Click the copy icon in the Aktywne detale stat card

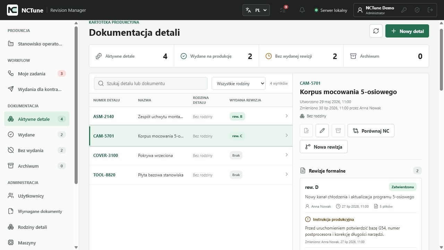[x=99, y=56]
